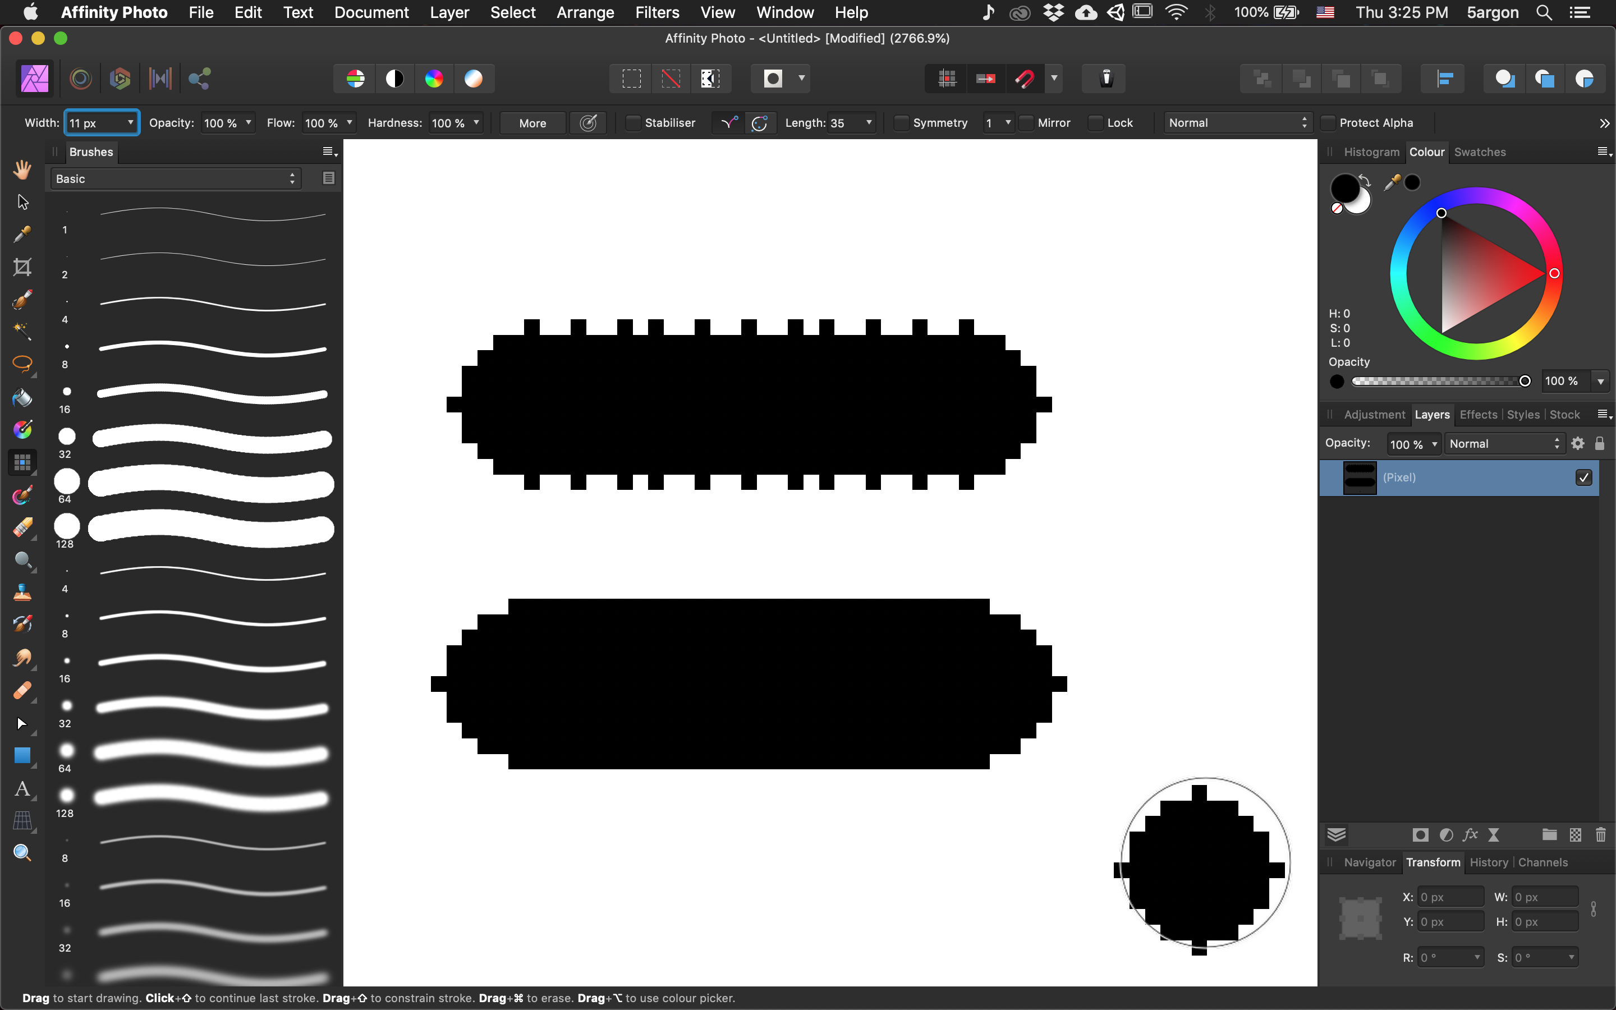Open the Filters menu
This screenshot has height=1010, width=1616.
(657, 13)
